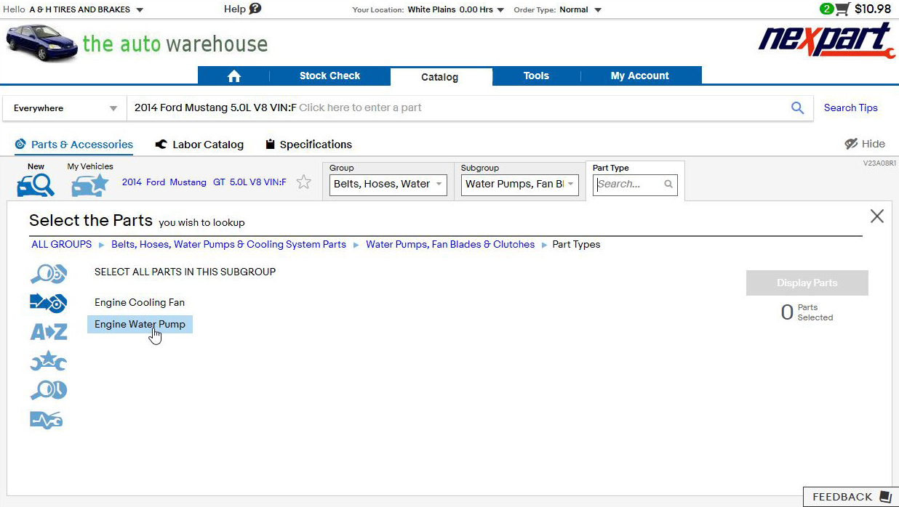Click the $10.98 cart total
The height and width of the screenshot is (507, 899).
point(873,9)
